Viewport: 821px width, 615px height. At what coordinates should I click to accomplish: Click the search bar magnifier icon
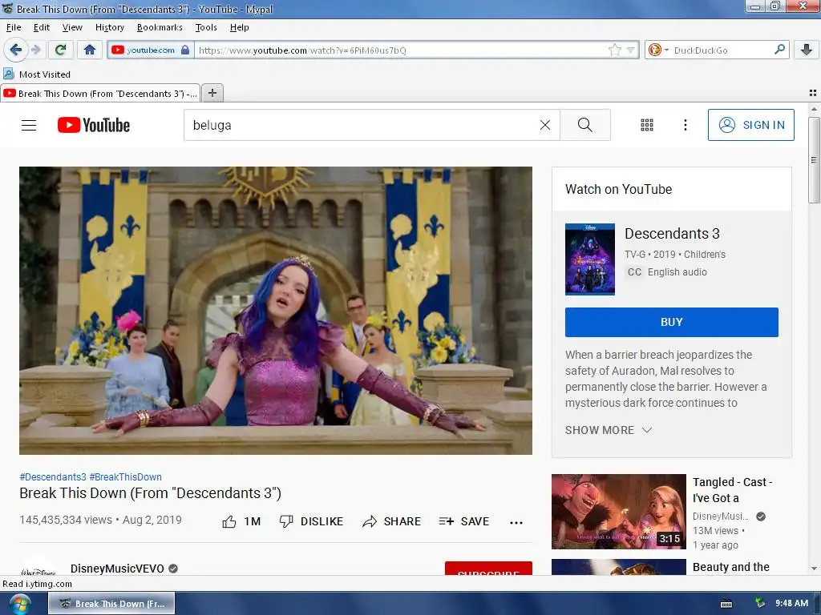(x=779, y=50)
